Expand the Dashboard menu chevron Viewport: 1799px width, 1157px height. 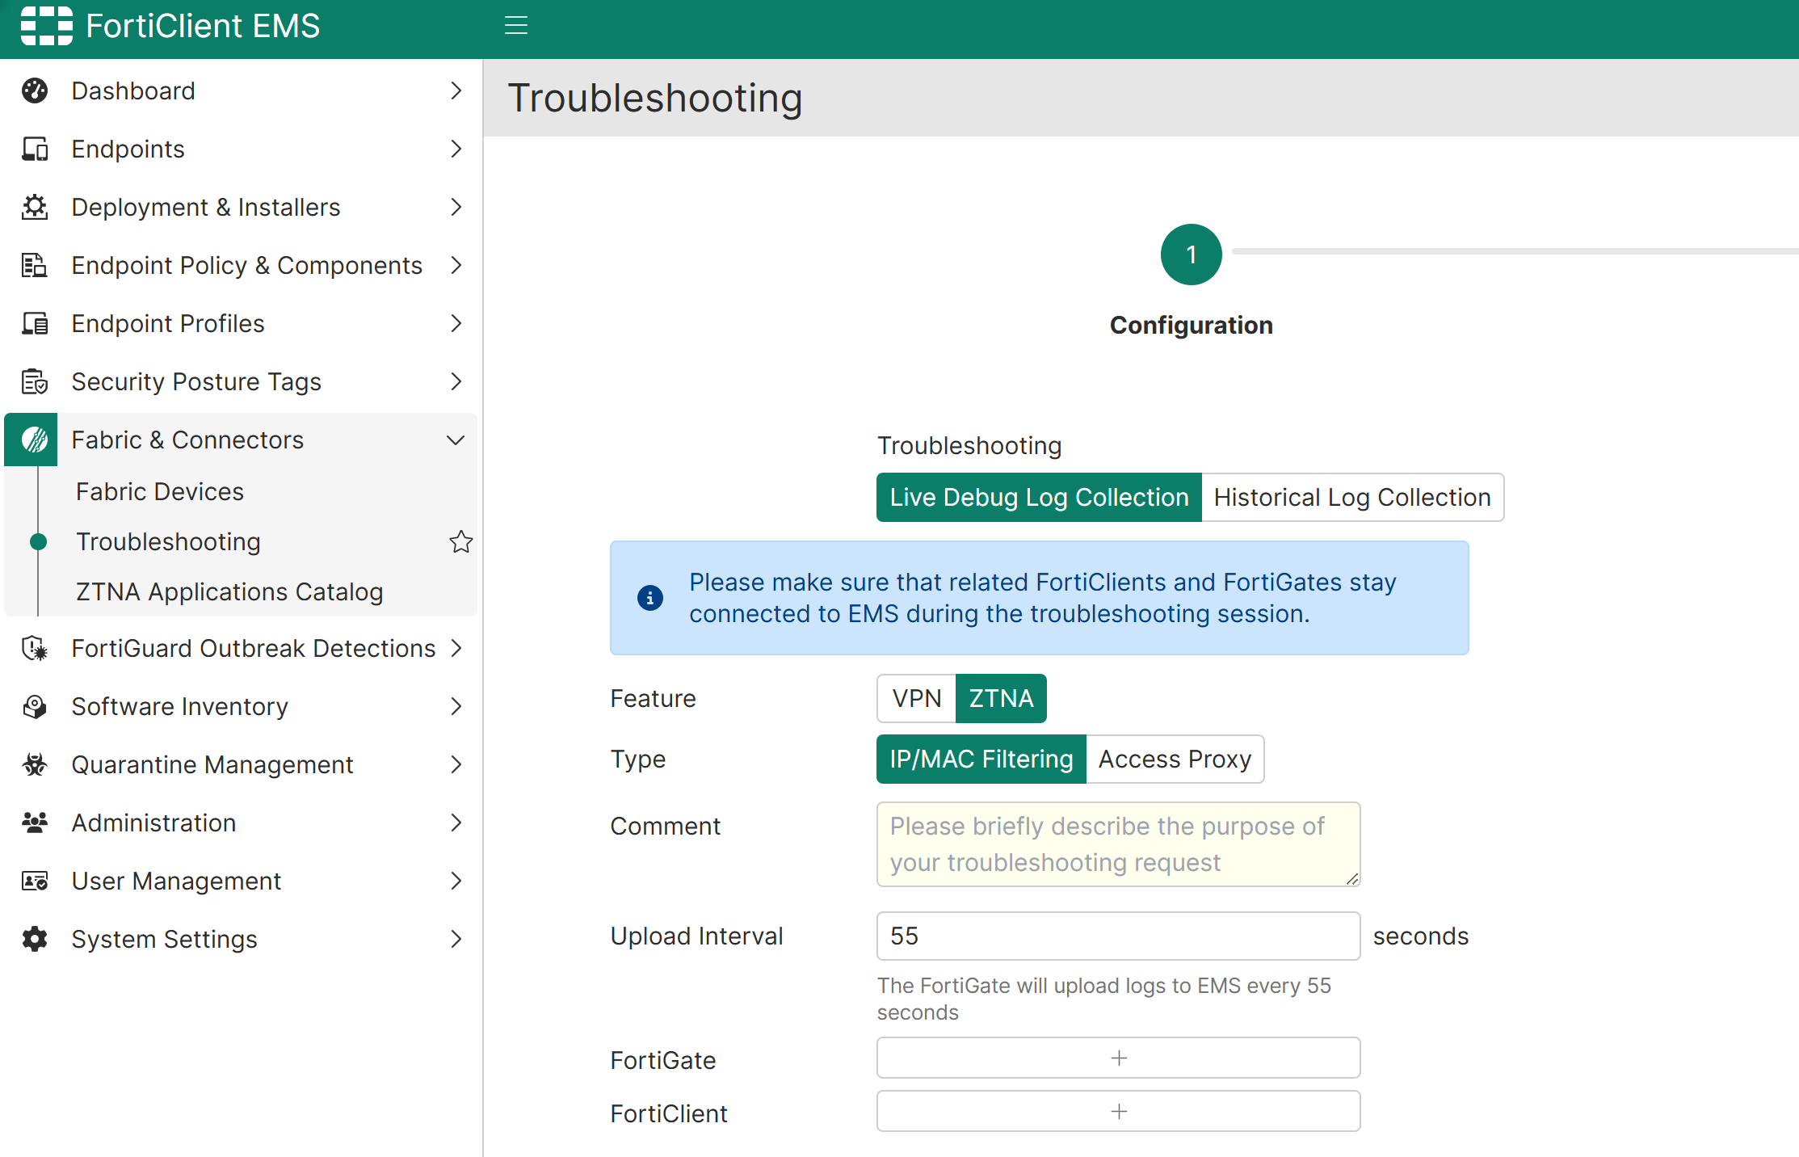click(456, 90)
